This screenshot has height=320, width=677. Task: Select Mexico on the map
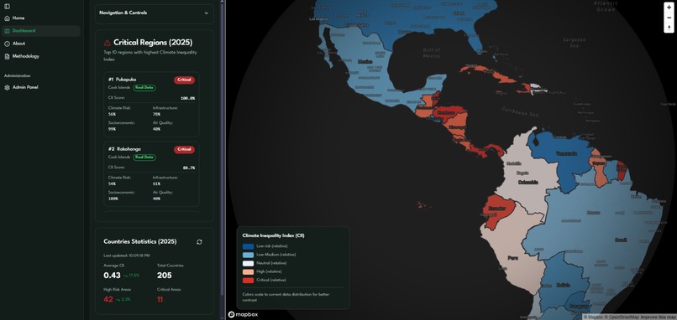click(365, 62)
